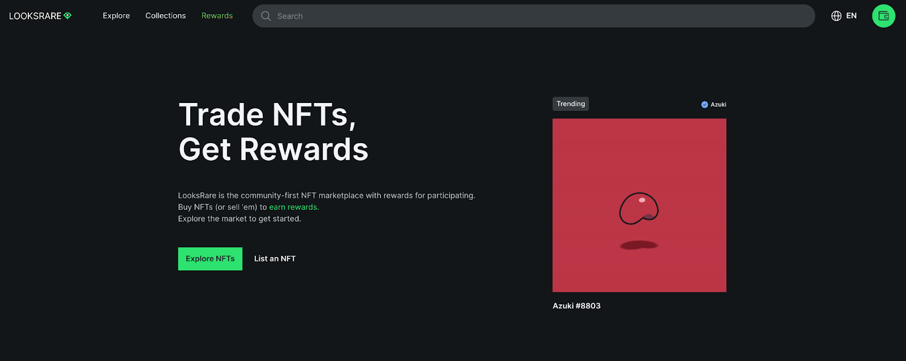
Task: Follow the earn rewards link
Action: click(x=293, y=207)
